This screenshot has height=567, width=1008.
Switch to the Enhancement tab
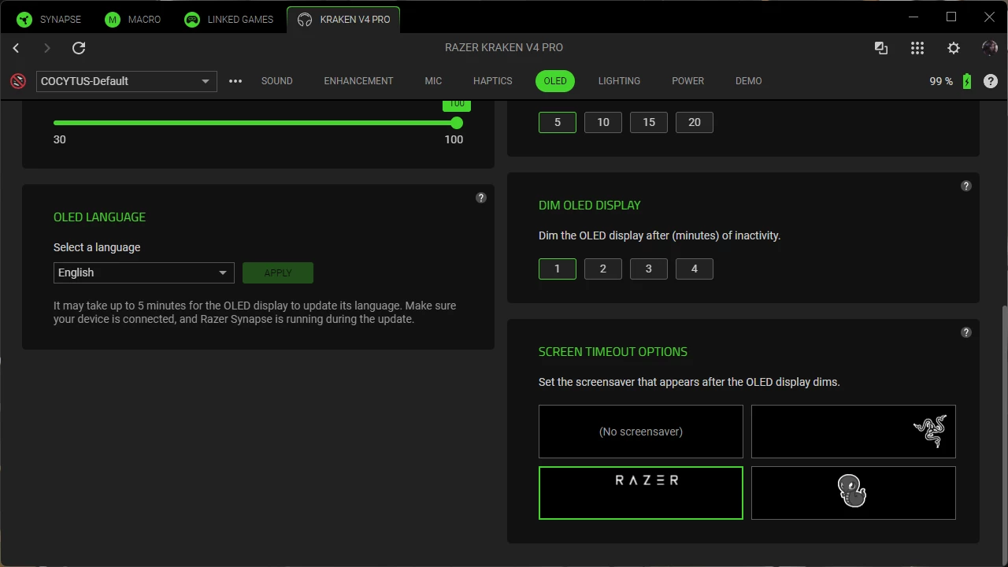pos(358,81)
